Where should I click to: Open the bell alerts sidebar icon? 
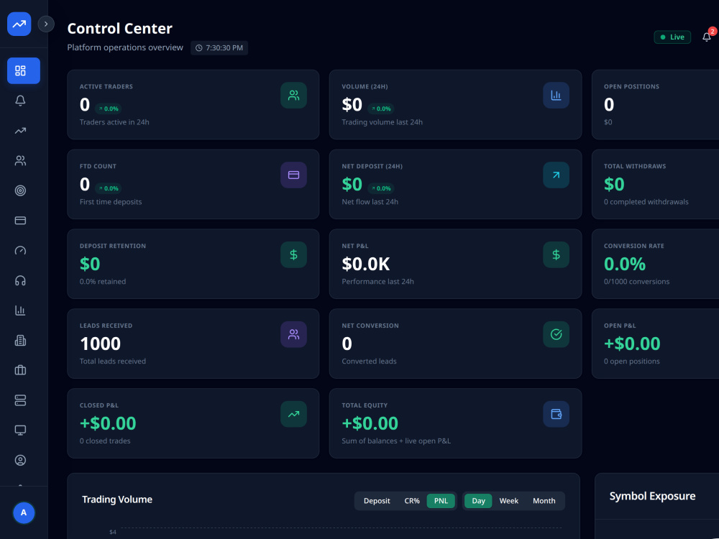tap(20, 101)
